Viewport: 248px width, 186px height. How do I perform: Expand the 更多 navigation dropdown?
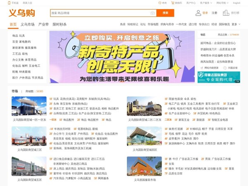coord(236,24)
